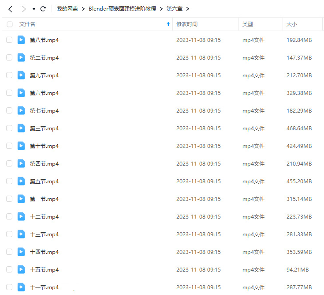Check the box for 第十节.mp4
The image size is (324, 295).
point(9,146)
